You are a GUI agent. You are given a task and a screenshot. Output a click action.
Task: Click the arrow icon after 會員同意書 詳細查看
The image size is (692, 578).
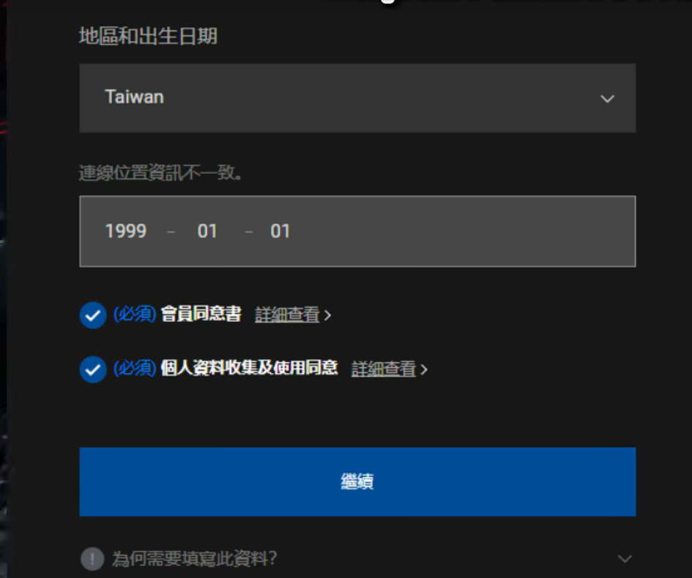click(327, 315)
